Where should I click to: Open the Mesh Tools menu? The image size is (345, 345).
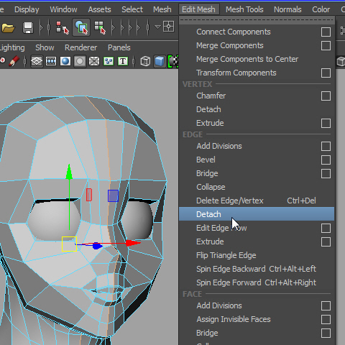244,9
